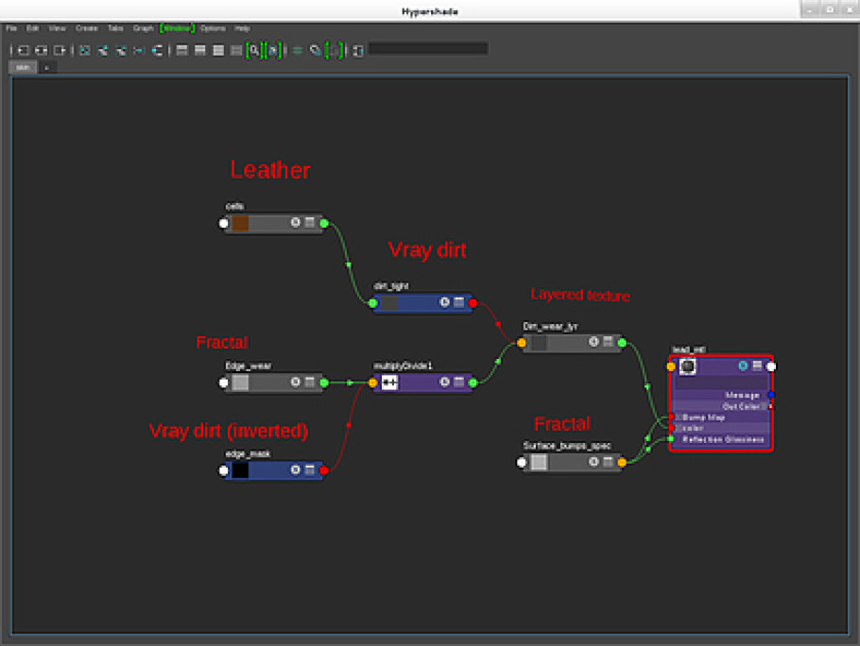
Task: Toggle the full view mode toolbar icon
Action: pyautogui.click(x=218, y=50)
